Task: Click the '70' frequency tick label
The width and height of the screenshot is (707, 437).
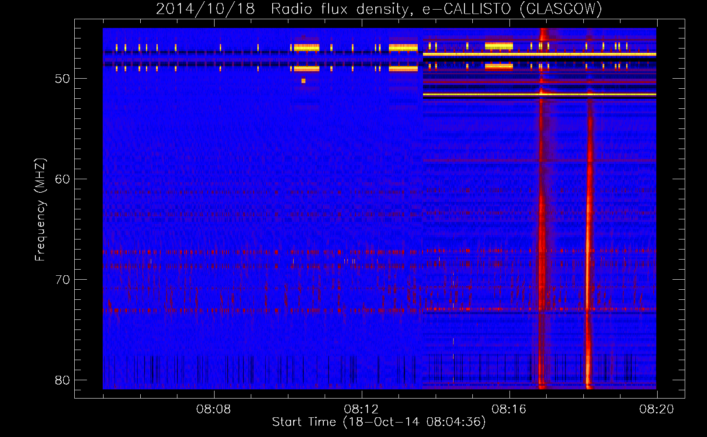Action: pyautogui.click(x=62, y=280)
